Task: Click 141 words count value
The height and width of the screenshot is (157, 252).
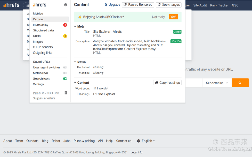Action: click(100, 89)
